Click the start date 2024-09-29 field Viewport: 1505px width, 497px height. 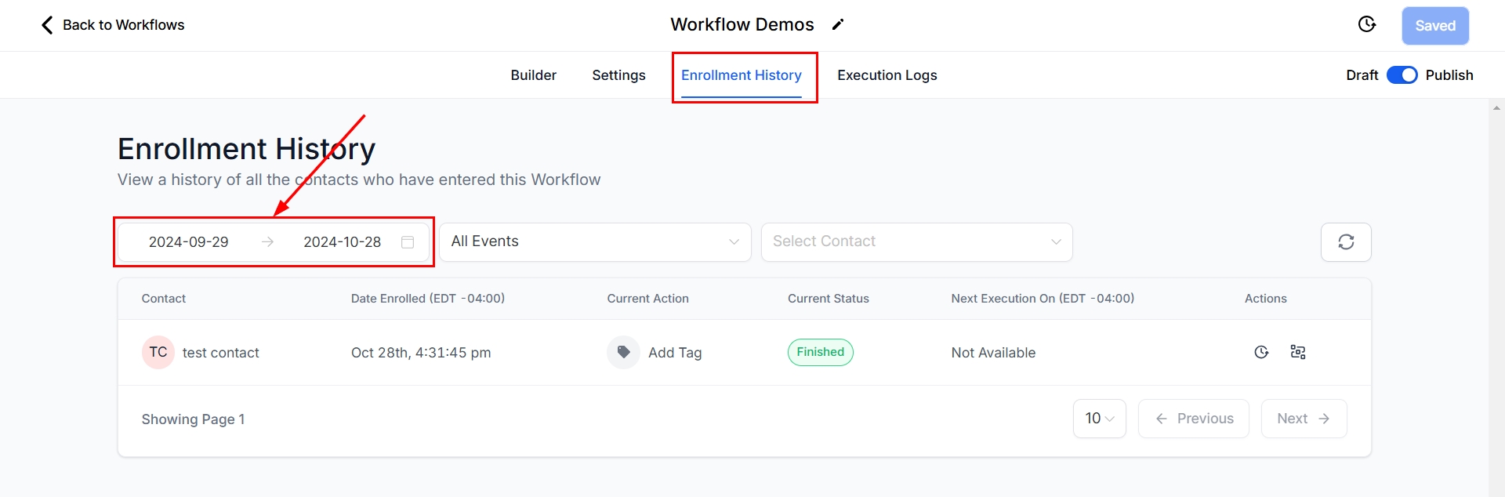(189, 242)
